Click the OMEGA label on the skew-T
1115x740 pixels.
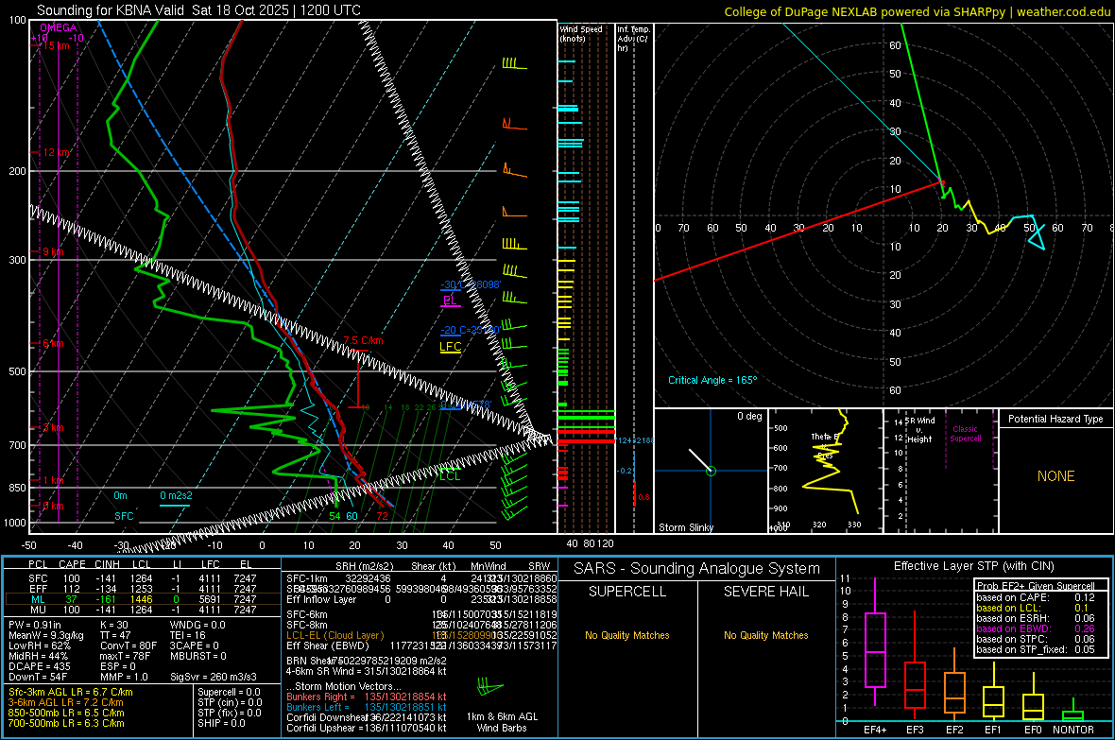coord(58,27)
